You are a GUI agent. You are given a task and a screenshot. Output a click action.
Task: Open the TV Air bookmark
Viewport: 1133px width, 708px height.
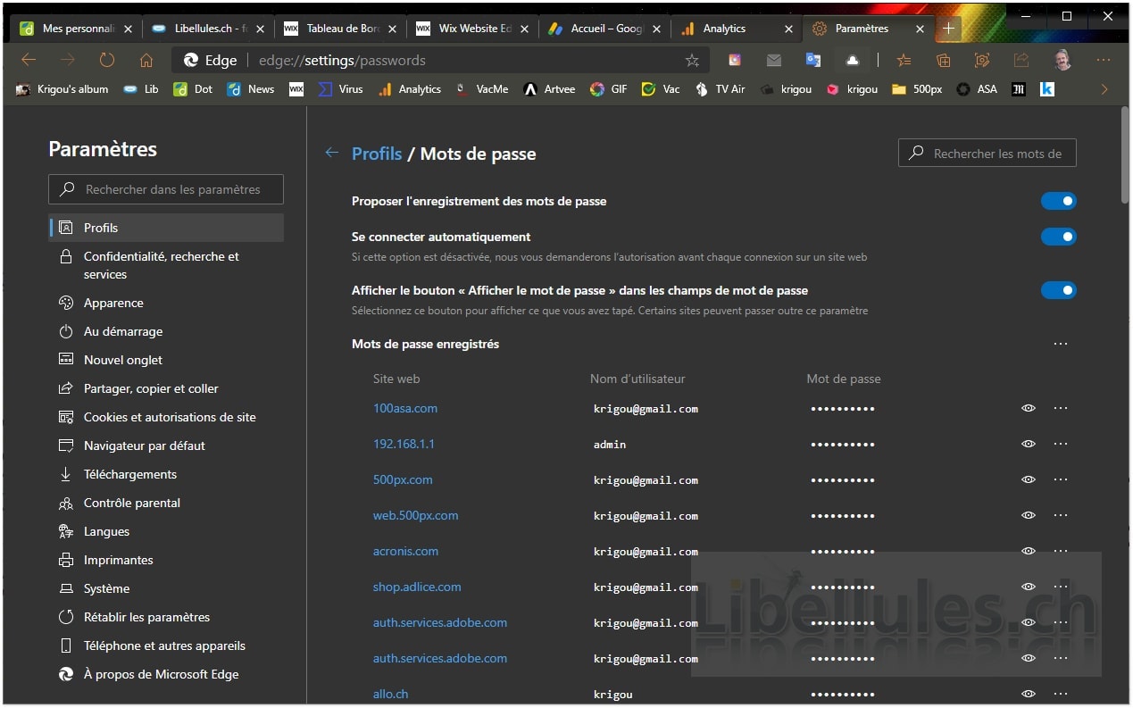(x=719, y=89)
